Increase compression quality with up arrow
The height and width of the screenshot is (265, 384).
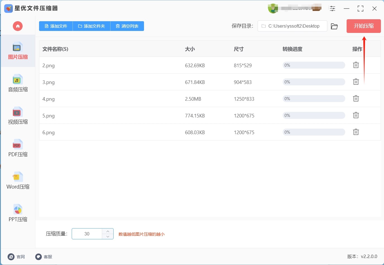coord(108,231)
